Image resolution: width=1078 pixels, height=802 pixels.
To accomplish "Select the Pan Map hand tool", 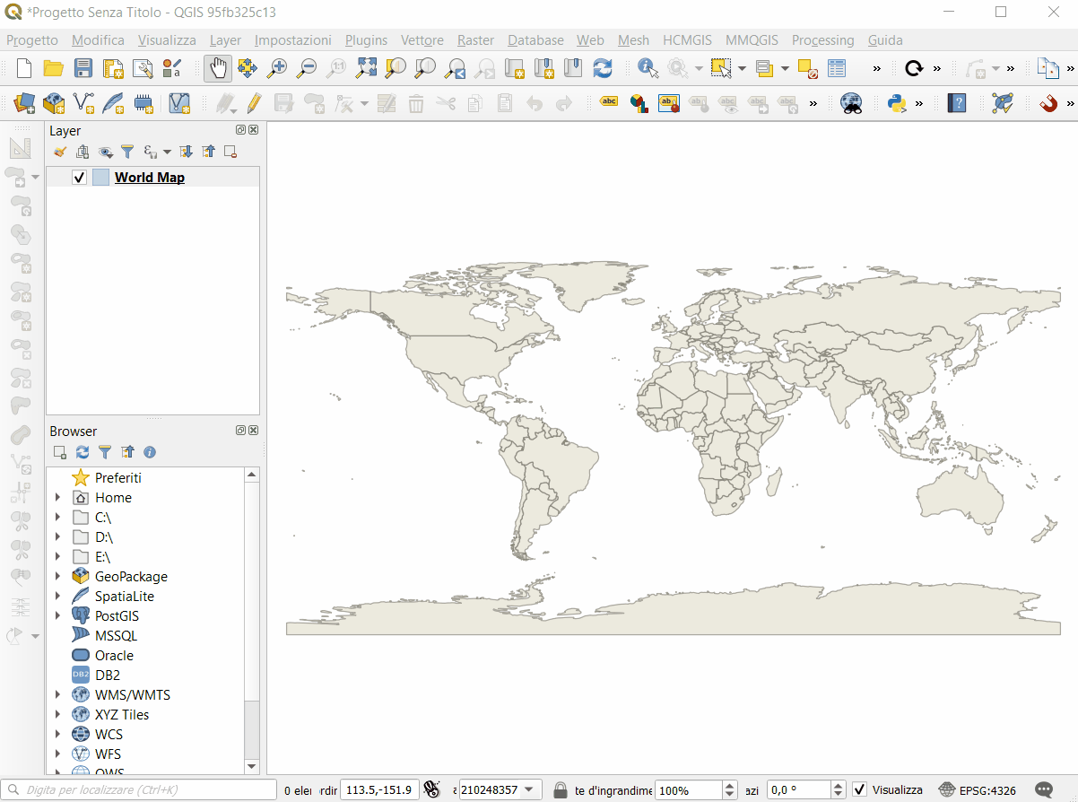I will 218,68.
